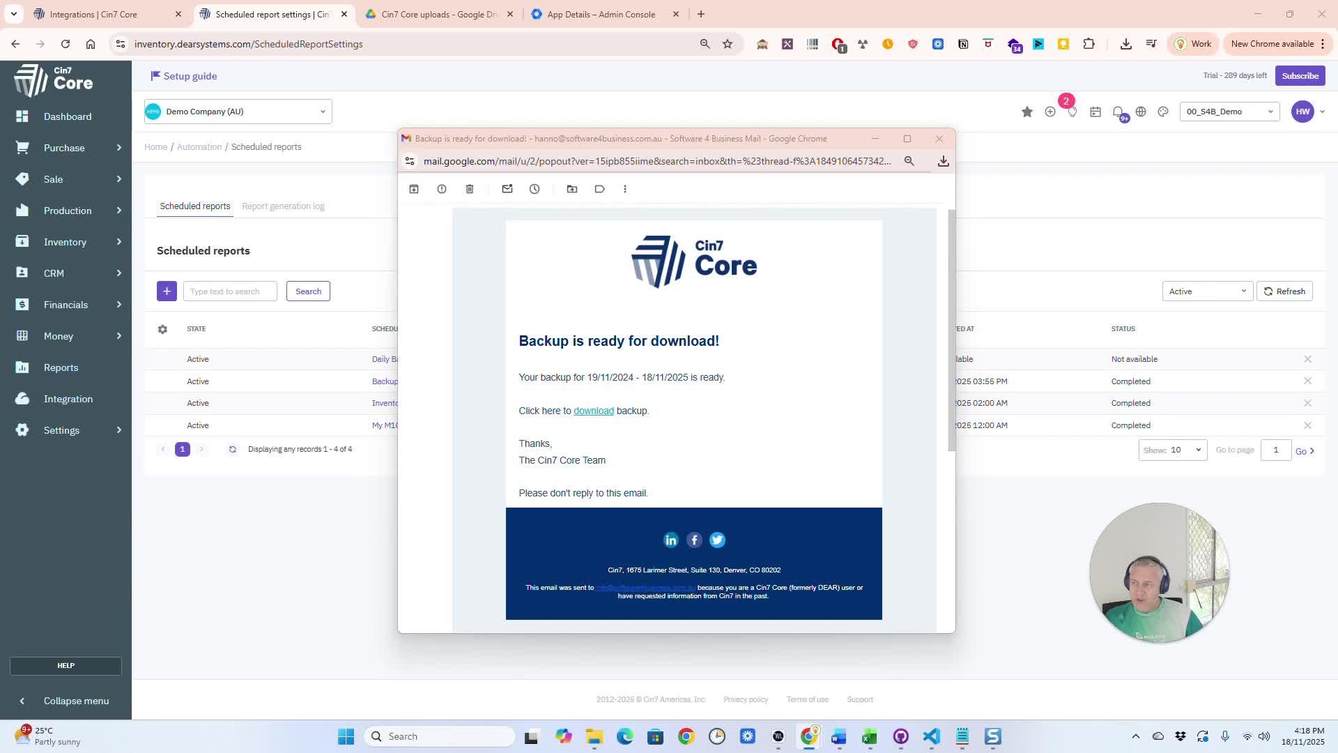
Task: Click the LinkedIn icon in email footer
Action: pyautogui.click(x=670, y=540)
